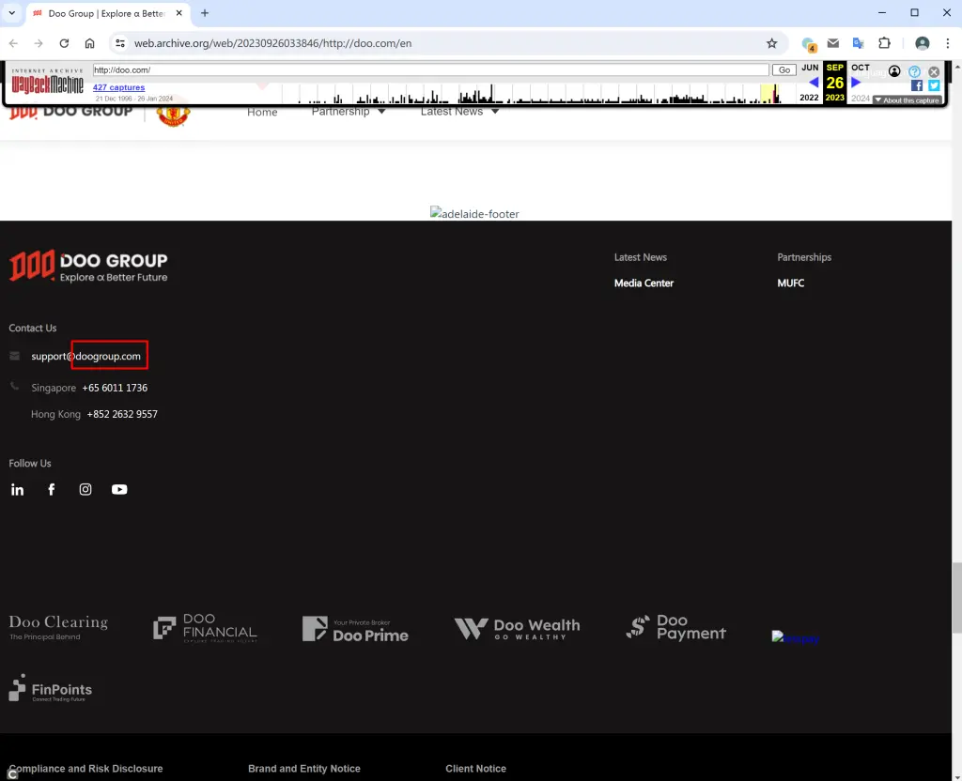
Task: Go forward in browser history
Action: point(39,43)
